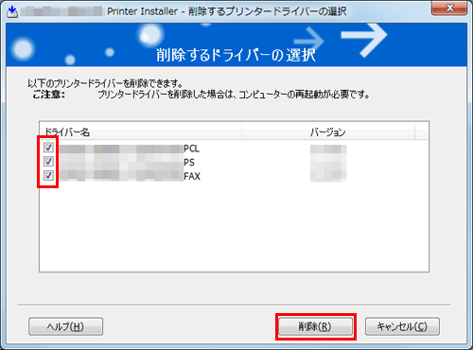The image size is (473, 350).
Task: Click the FAX driver version cell
Action: (x=328, y=176)
